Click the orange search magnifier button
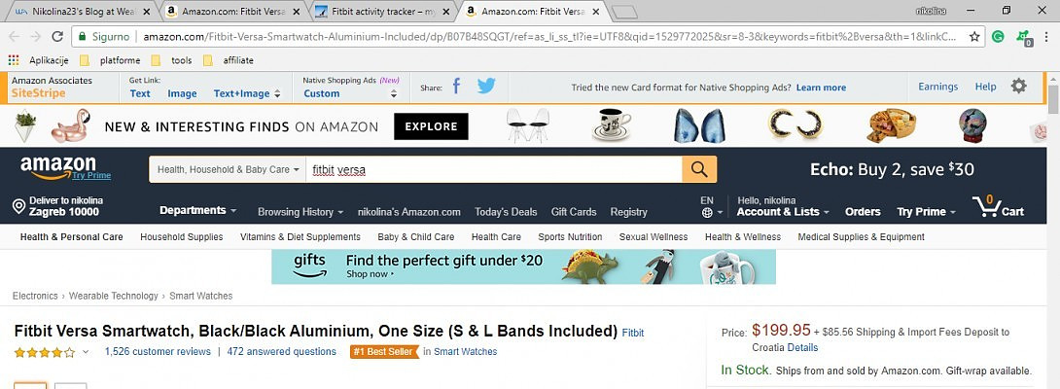This screenshot has width=1060, height=389. pos(699,169)
